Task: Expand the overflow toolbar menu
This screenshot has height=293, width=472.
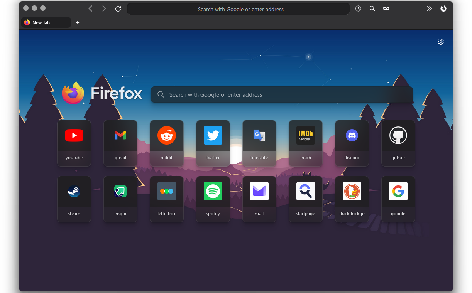Action: tap(429, 8)
